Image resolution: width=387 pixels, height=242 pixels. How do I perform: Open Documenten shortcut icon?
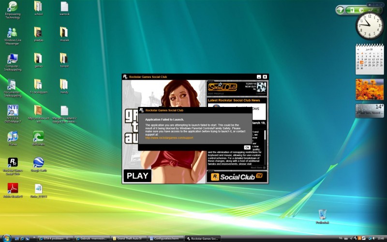13,88
